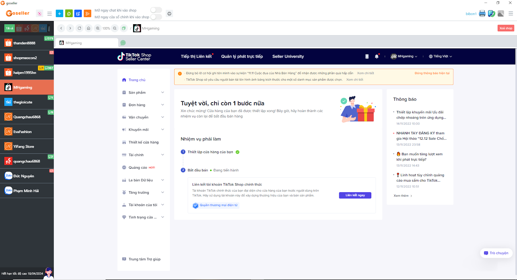Filter shops by Tiki platform icon
Image resolution: width=517 pixels, height=280 pixels.
coord(43,28)
